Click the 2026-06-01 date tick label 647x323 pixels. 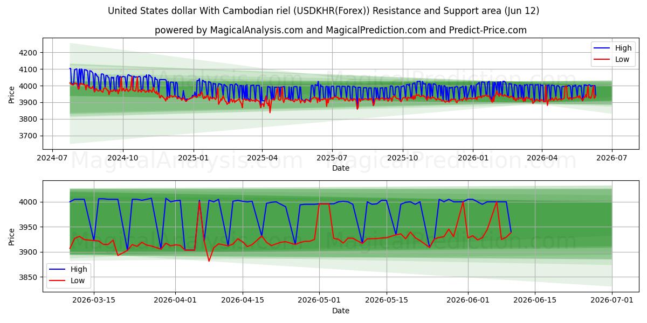(x=468, y=301)
